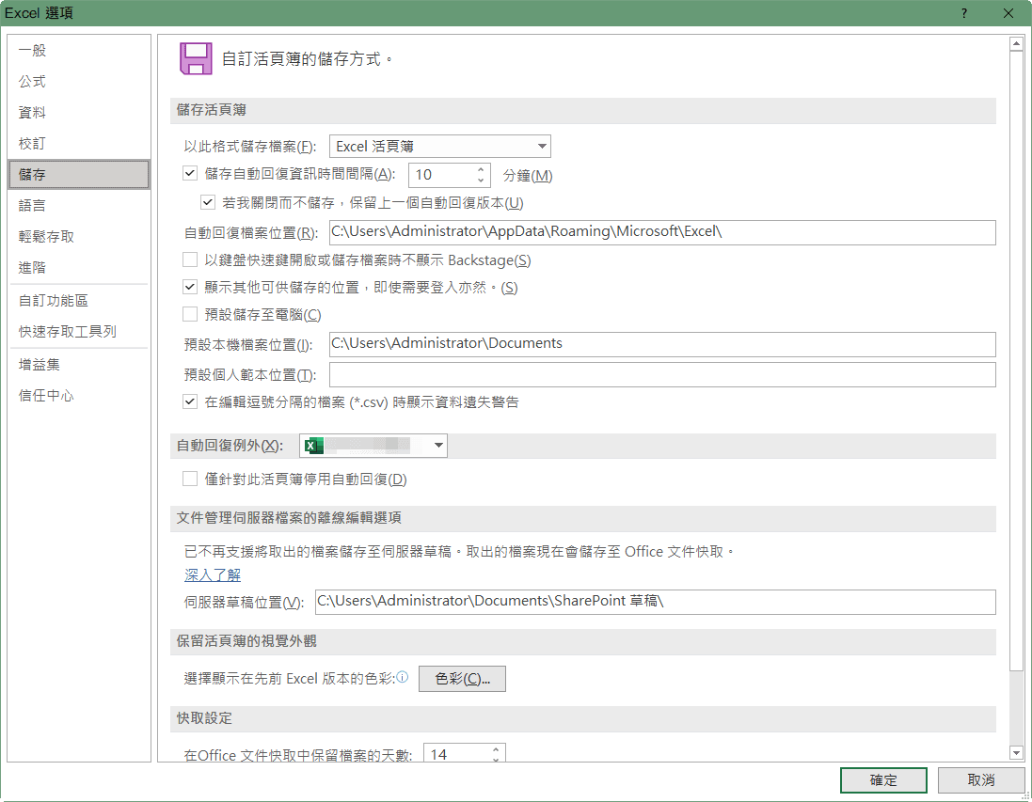Click the 確定 button
Screen dimensions: 1032x802
tap(883, 780)
